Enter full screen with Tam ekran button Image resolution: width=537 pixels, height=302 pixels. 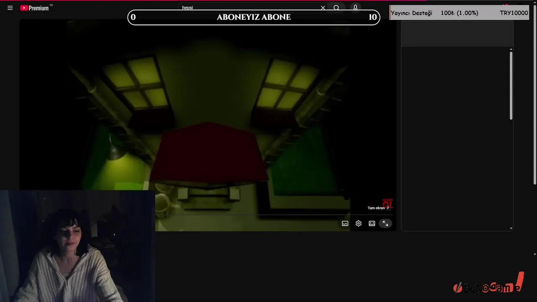pyautogui.click(x=385, y=224)
